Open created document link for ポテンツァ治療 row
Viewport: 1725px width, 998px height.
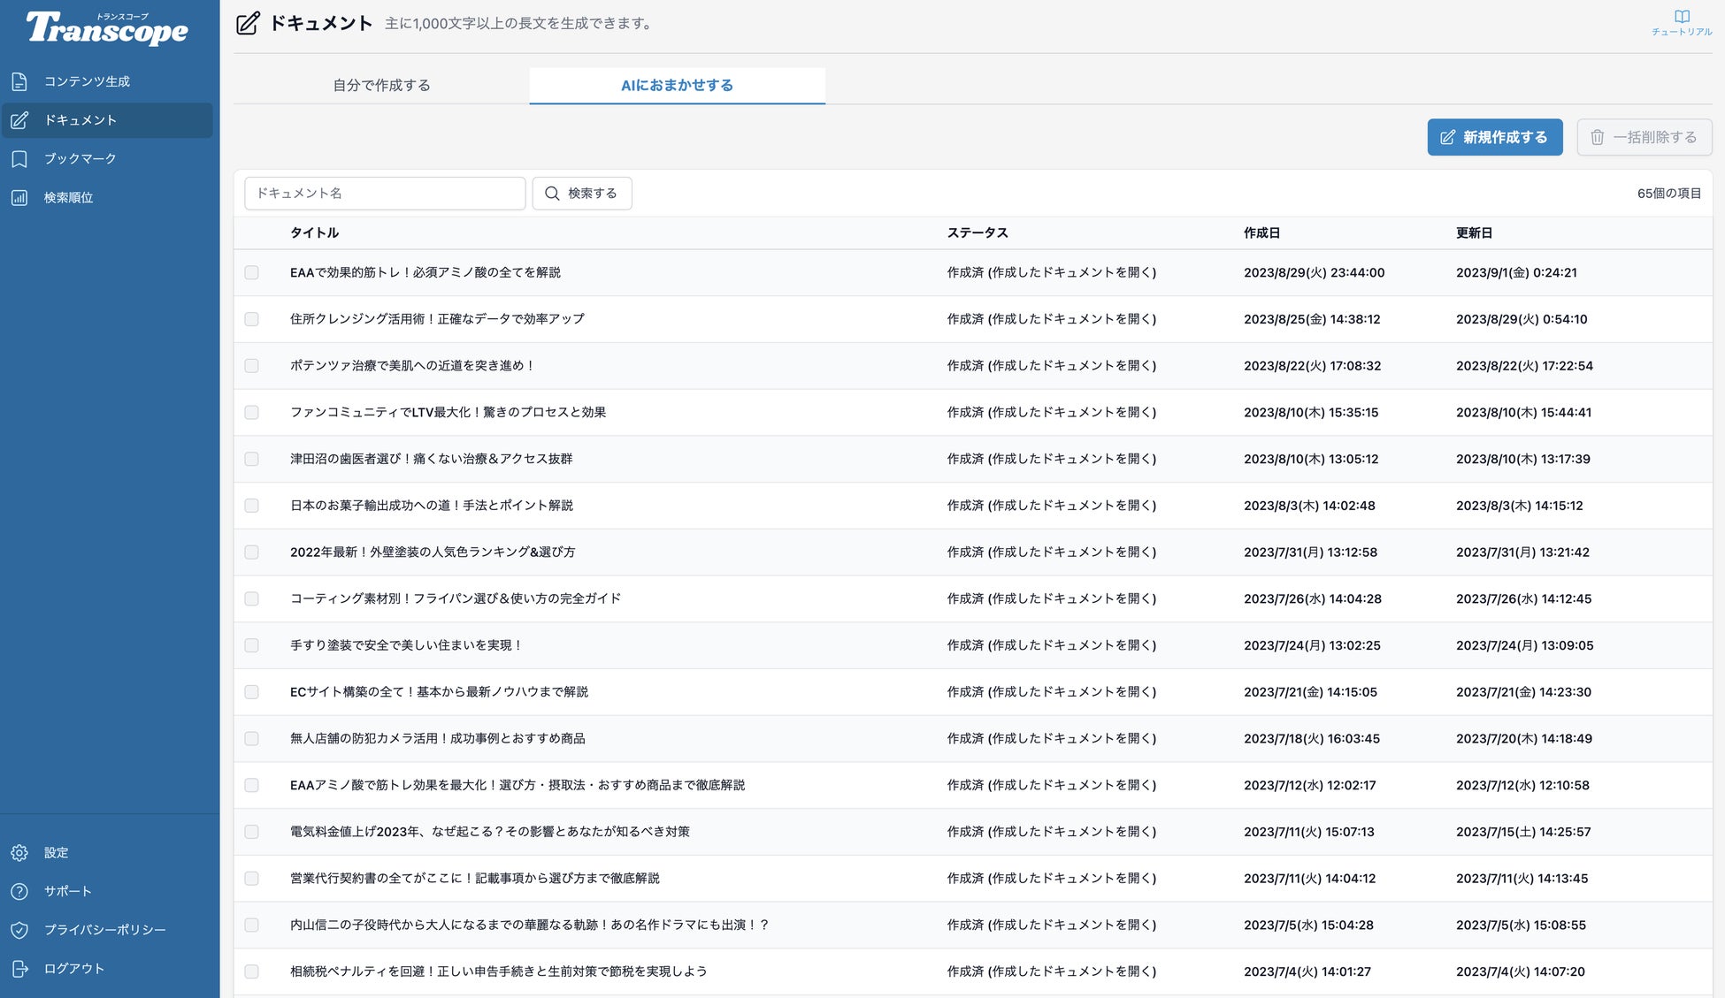[x=1071, y=366]
